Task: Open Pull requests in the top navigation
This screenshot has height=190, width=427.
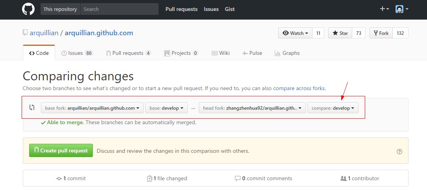Action: (x=181, y=9)
